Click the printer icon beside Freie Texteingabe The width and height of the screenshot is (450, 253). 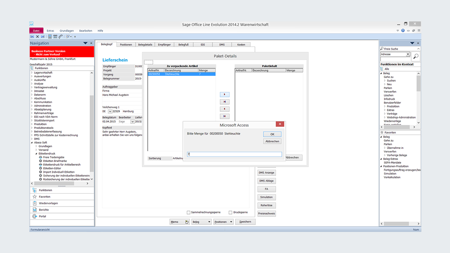tap(41, 157)
